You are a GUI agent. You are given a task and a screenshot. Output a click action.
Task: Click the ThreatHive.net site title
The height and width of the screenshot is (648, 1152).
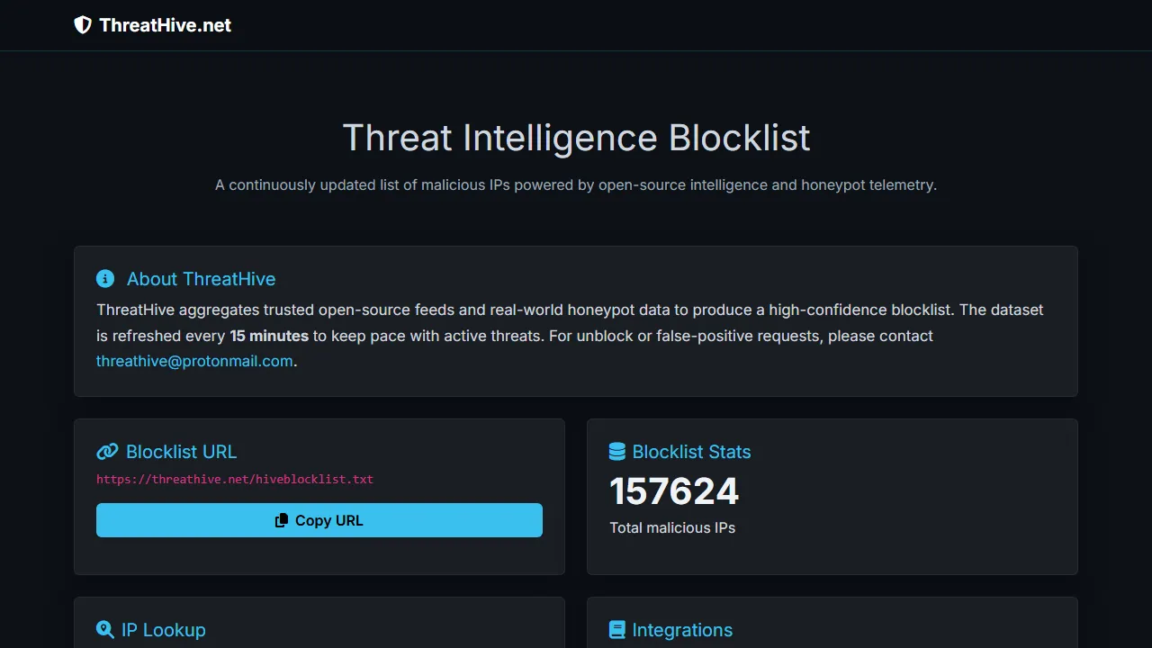coord(166,25)
